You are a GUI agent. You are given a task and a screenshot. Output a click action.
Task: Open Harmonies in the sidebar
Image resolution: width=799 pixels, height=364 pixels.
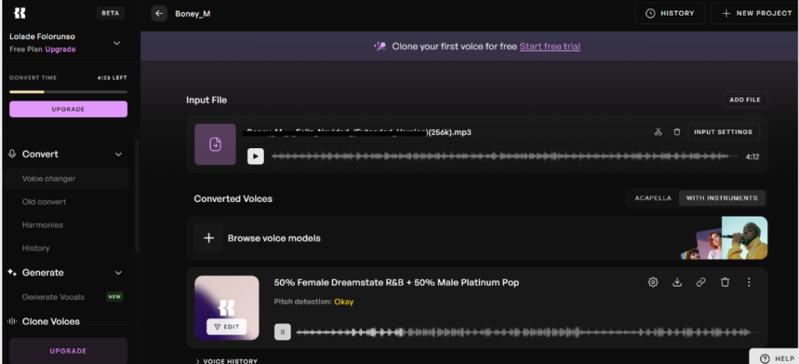[43, 225]
